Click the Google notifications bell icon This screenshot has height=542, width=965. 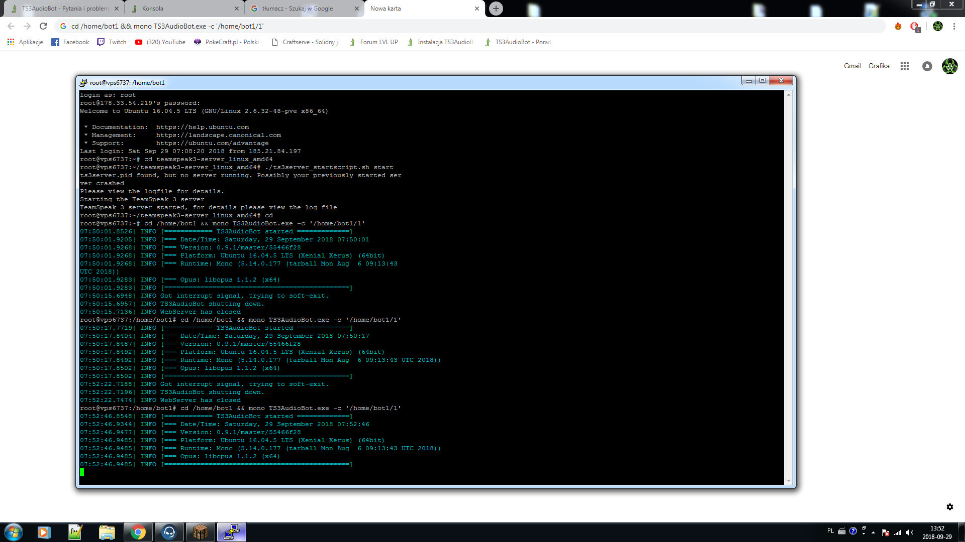pyautogui.click(x=927, y=66)
